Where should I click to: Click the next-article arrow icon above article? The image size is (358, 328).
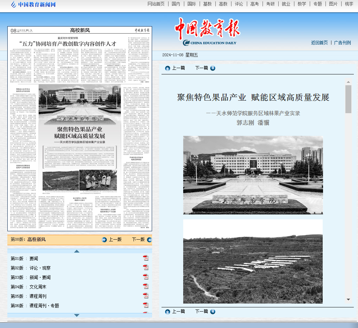[x=213, y=68]
